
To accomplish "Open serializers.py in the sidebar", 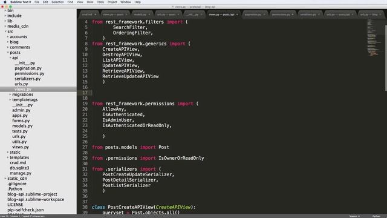I will pos(28,79).
